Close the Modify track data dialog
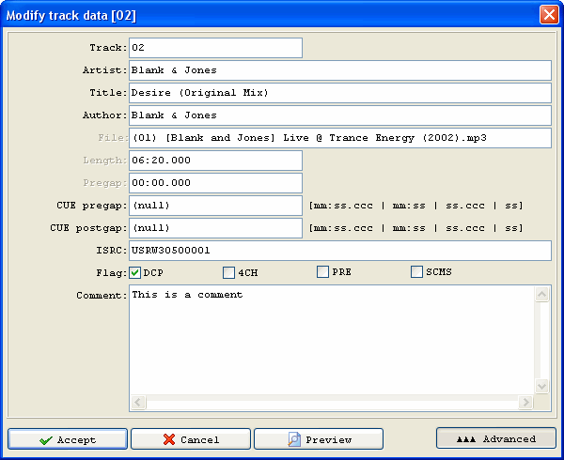Viewport: 564px width, 460px height. tap(548, 15)
